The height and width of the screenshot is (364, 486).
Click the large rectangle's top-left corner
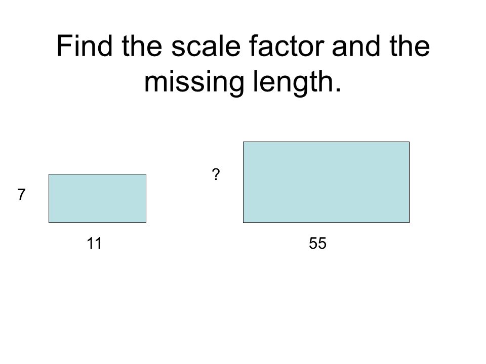244,142
